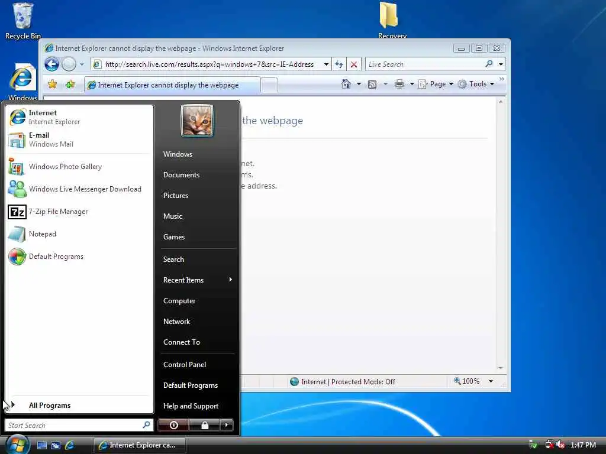Open Pictures from Start menu

(175, 196)
